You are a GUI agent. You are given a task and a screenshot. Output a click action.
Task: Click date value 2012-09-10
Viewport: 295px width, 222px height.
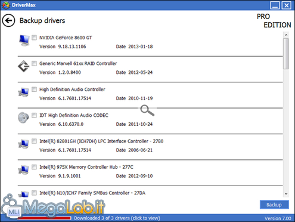point(141,176)
